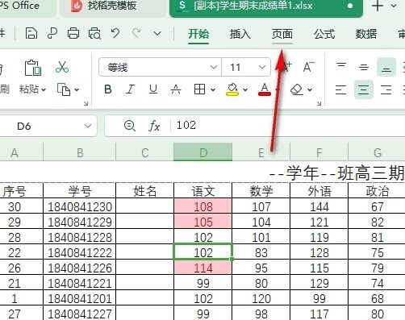Image resolution: width=405 pixels, height=320 pixels.
Task: Open the 等线 font name dropdown
Action: (214, 67)
